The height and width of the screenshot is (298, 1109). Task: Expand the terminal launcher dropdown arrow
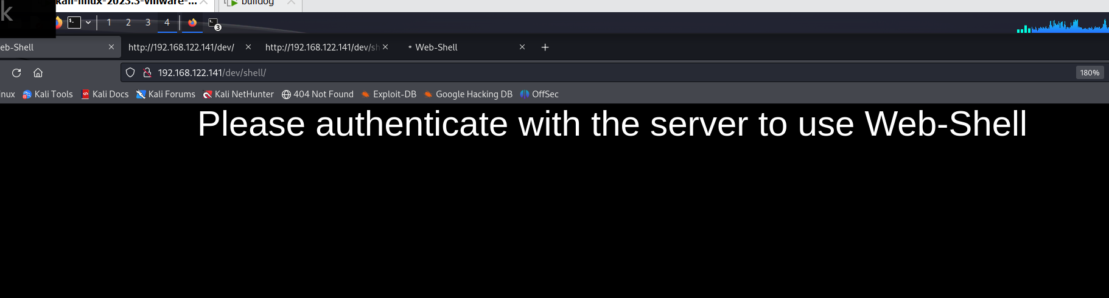click(x=88, y=23)
